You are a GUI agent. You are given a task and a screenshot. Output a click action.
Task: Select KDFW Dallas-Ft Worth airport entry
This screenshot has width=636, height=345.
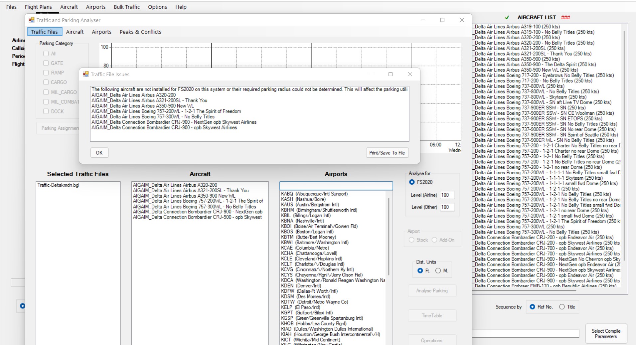coord(309,291)
